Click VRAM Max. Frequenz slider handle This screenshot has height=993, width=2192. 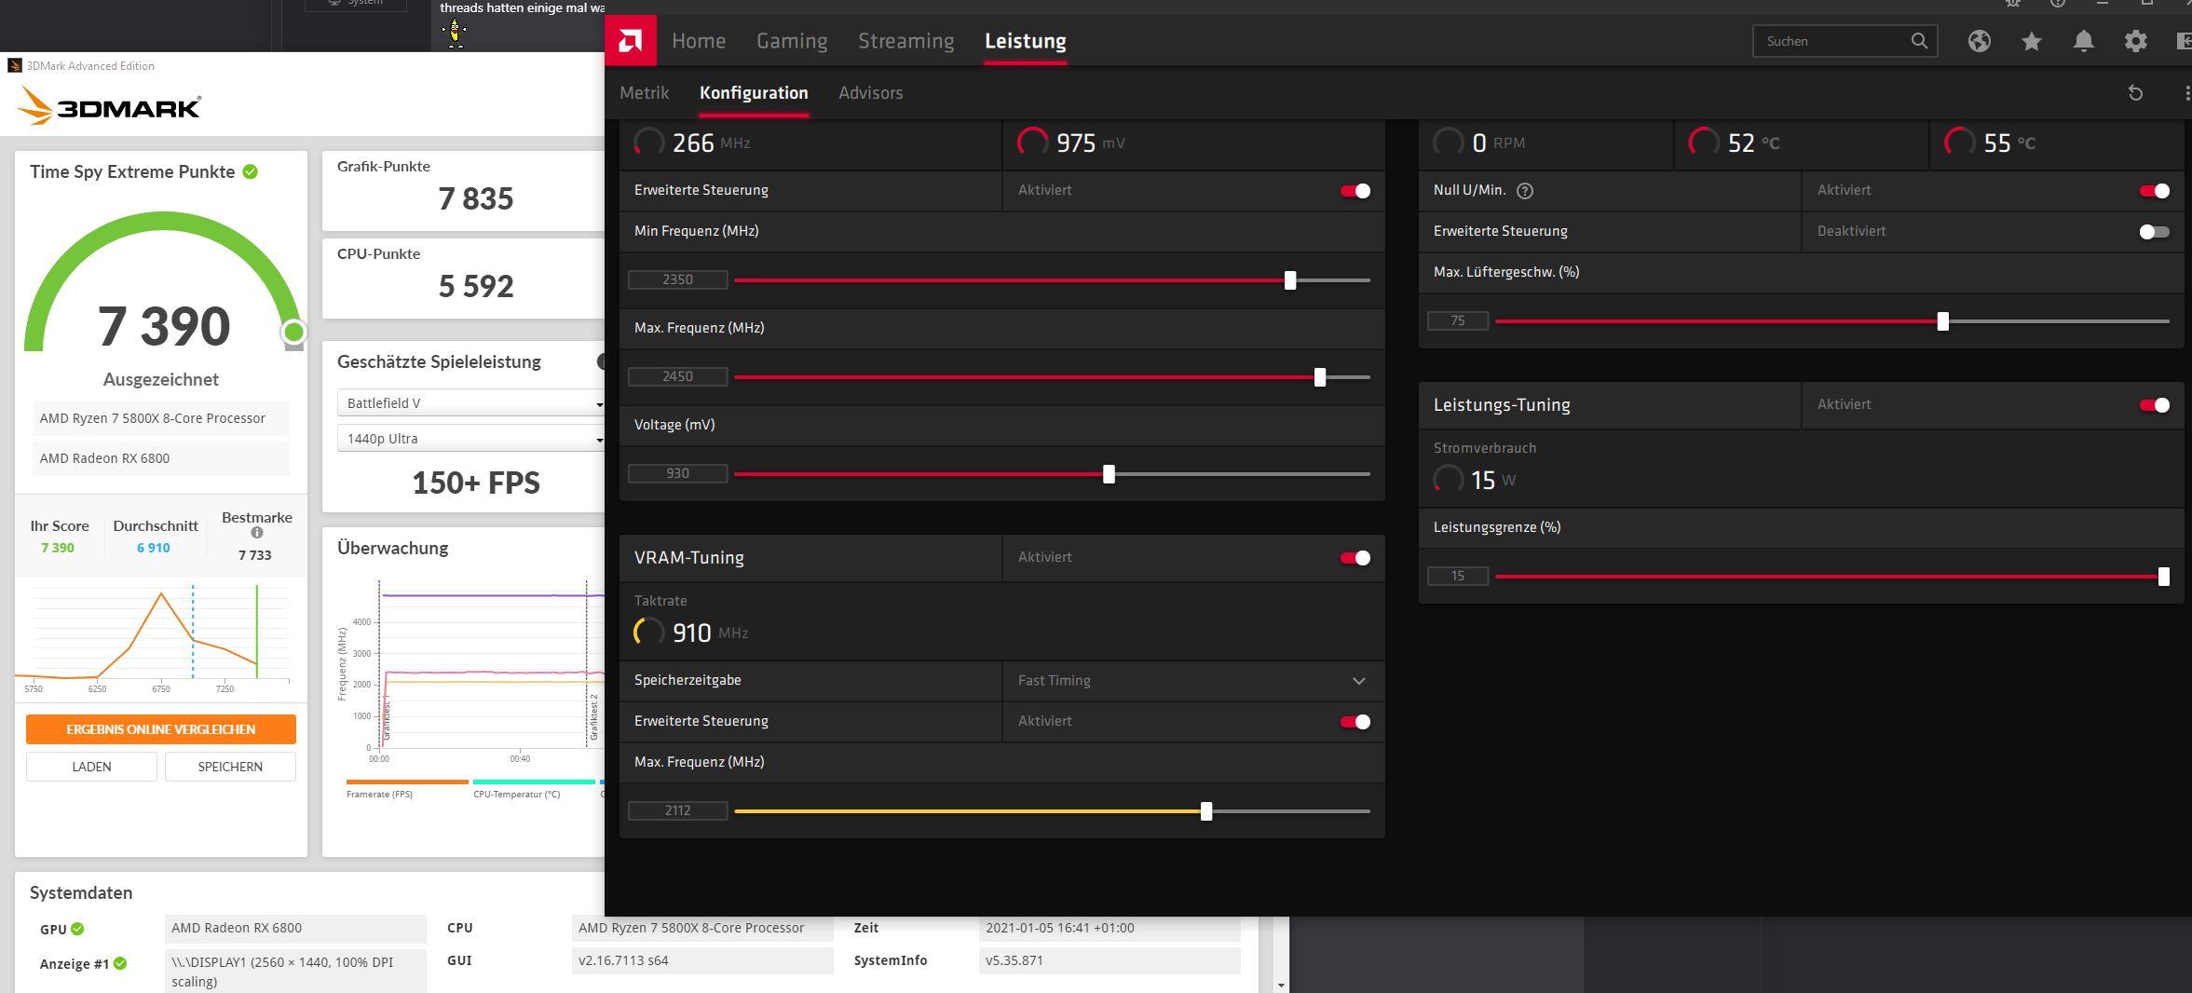[x=1206, y=810]
